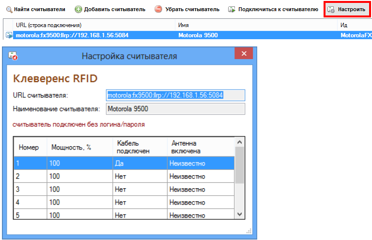Click the scroll up arrow in antenna table
Screen dimensions: 372x240
click(240, 142)
